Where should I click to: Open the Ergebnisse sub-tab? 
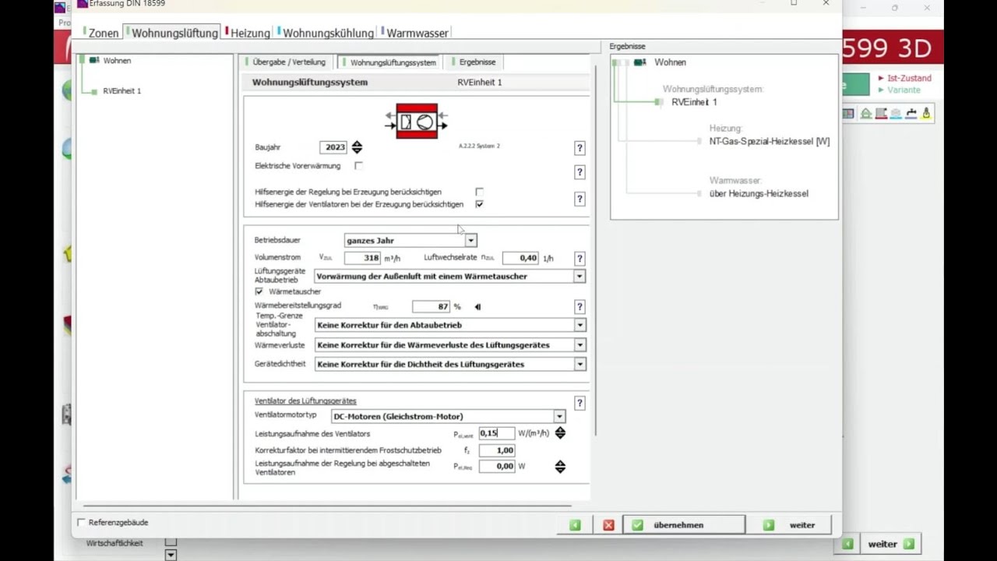tap(475, 62)
